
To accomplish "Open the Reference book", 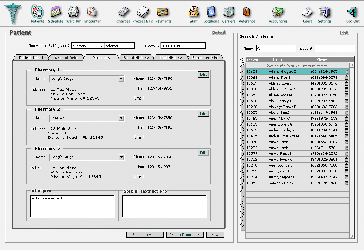I will click(x=247, y=14).
